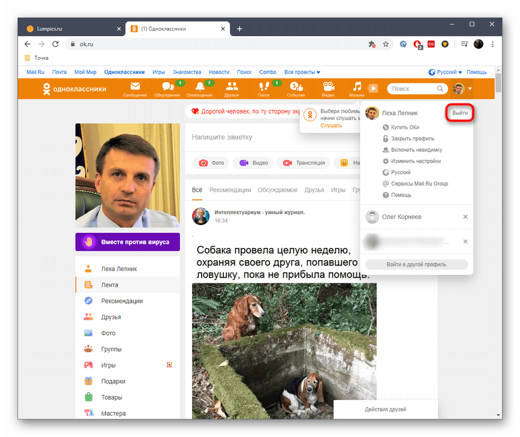This screenshot has width=520, height=437.
Task: Open Знакомства in the top menu
Action: point(187,72)
